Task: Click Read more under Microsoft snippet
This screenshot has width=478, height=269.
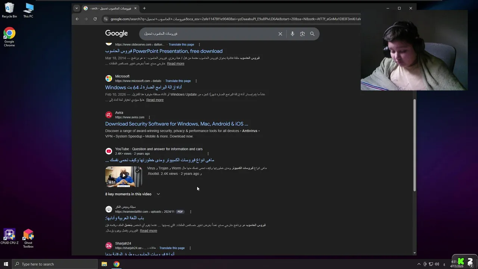Action: point(155,100)
